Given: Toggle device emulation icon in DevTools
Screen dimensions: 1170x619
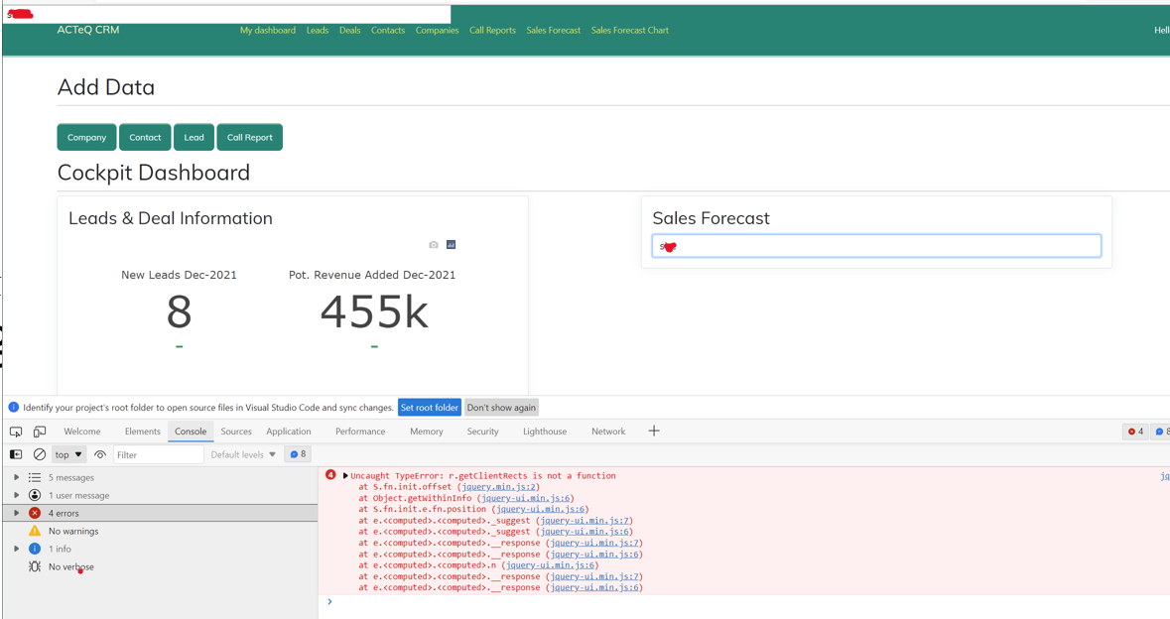Looking at the screenshot, I should click(x=40, y=432).
